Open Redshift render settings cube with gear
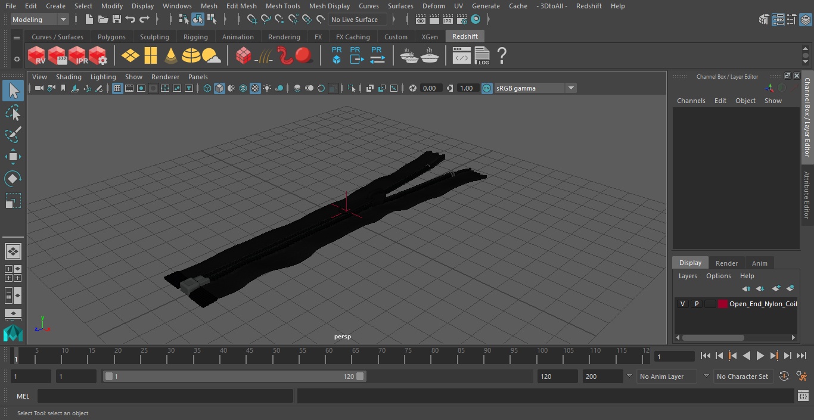The width and height of the screenshot is (814, 420). (x=98, y=56)
